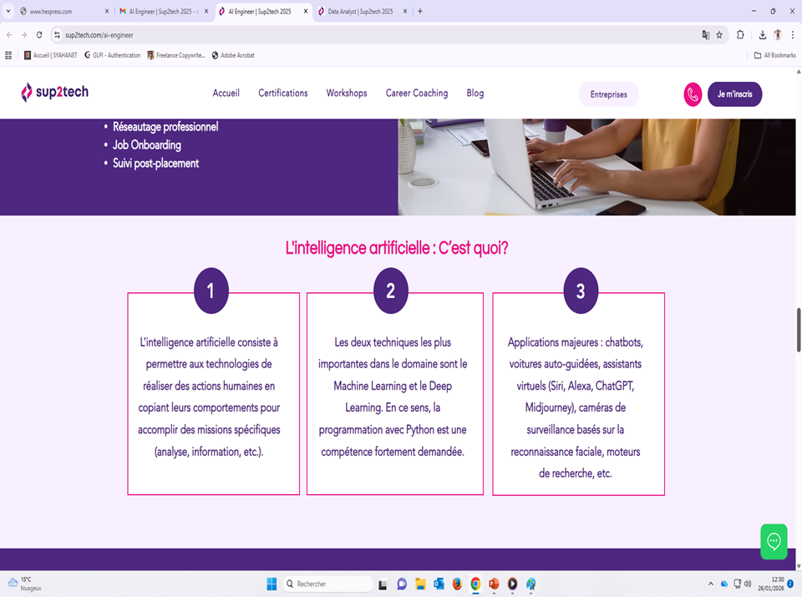The width and height of the screenshot is (802, 597).
Task: Go to the Career Coaching menu item
Action: pos(416,94)
